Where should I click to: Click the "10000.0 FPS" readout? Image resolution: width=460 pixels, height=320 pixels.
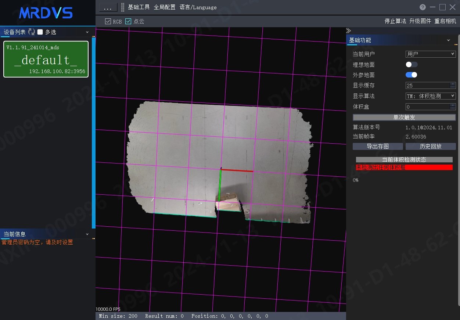(x=108, y=309)
